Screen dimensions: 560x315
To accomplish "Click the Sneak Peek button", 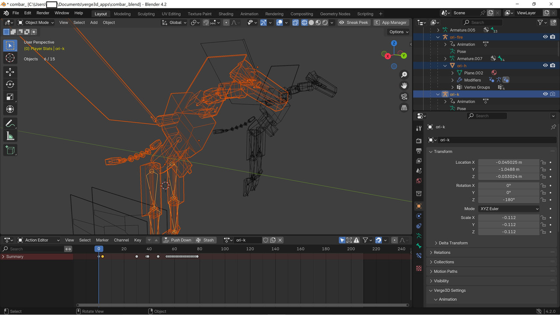I will [353, 22].
